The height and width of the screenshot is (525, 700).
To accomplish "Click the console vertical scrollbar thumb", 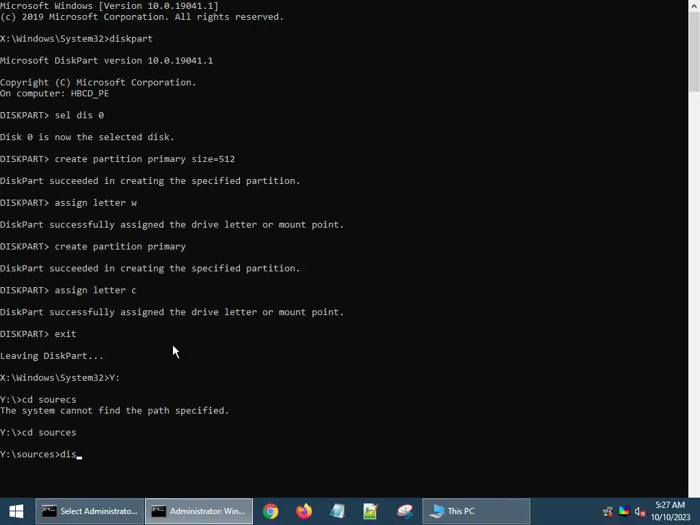I will 695,51.
